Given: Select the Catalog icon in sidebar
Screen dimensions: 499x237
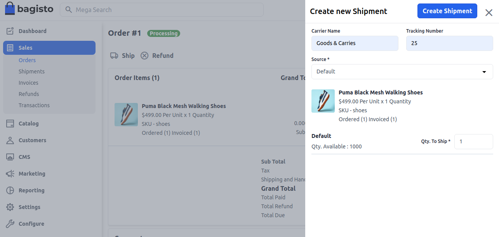Looking at the screenshot, I should click(x=10, y=123).
